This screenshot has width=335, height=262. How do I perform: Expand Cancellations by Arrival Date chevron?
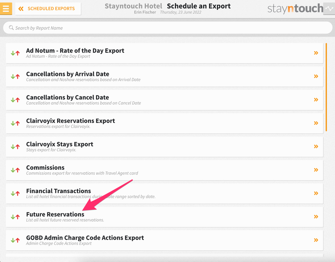coord(316,76)
